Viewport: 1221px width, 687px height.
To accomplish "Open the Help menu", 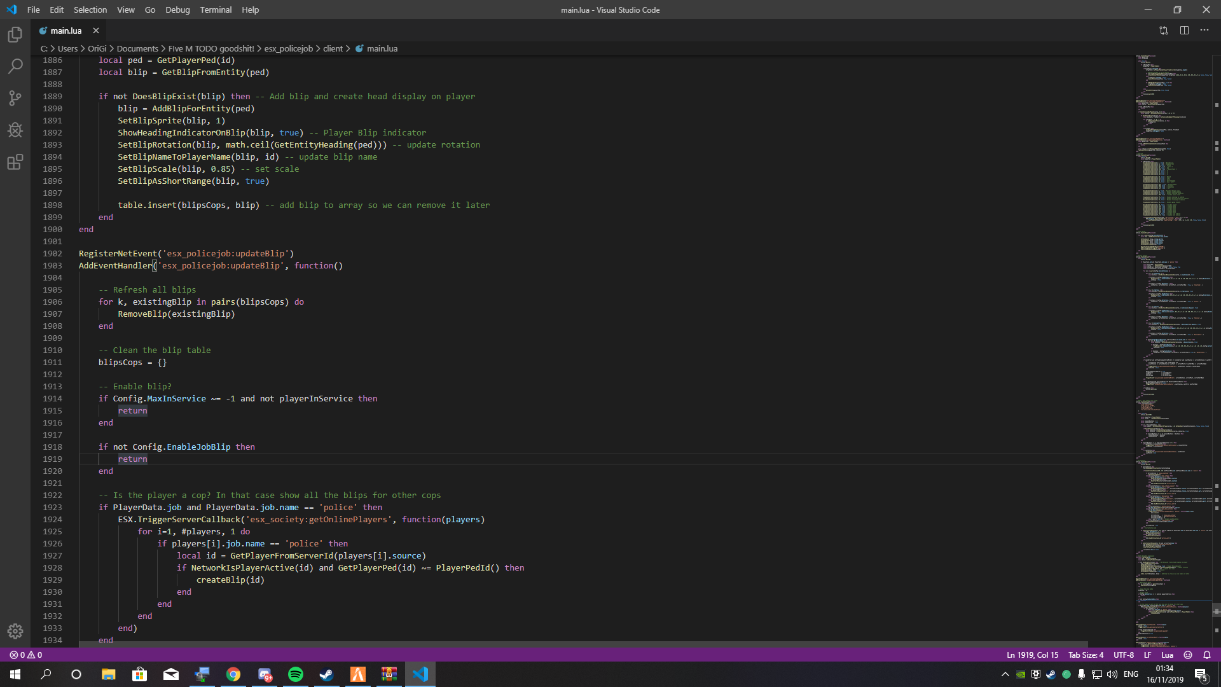I will pos(250,10).
